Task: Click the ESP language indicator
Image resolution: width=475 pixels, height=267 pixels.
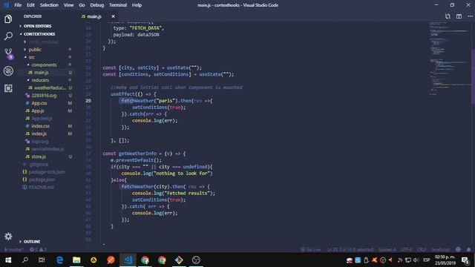Action: pos(427,260)
